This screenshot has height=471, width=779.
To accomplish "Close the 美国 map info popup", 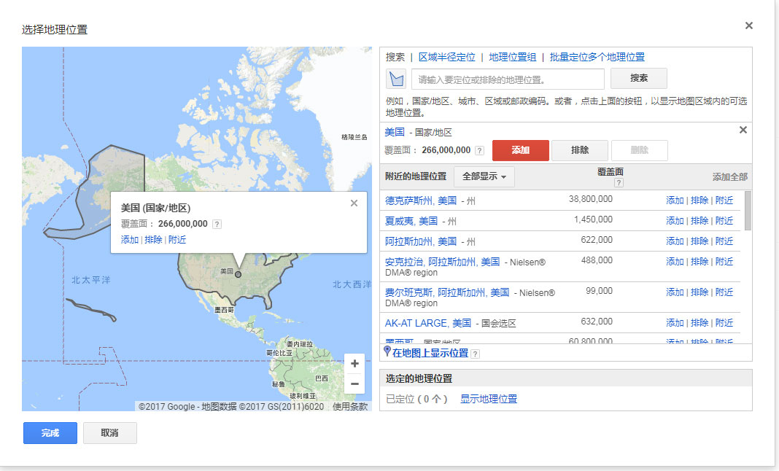I will 354,203.
